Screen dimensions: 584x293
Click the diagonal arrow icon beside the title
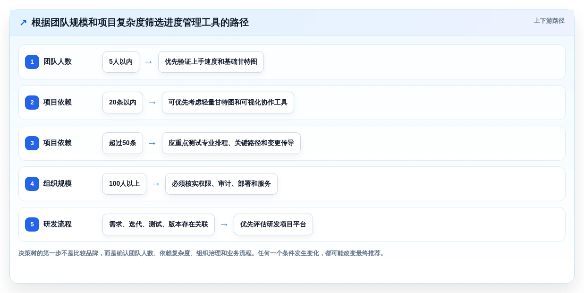coord(23,23)
